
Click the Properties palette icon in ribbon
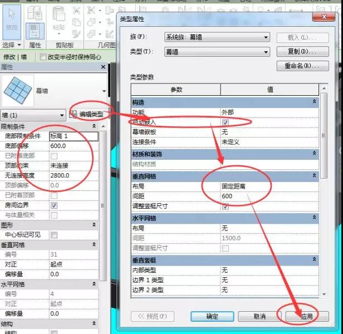point(35,31)
